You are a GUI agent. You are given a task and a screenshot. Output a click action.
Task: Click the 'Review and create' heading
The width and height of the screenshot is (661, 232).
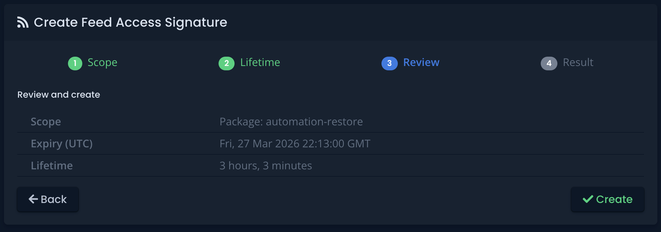click(59, 95)
